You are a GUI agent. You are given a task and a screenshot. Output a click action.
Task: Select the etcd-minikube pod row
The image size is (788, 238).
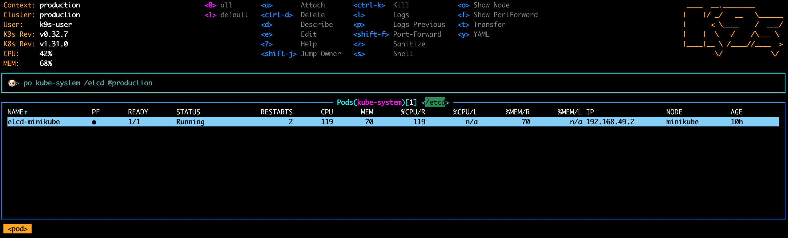(393, 122)
